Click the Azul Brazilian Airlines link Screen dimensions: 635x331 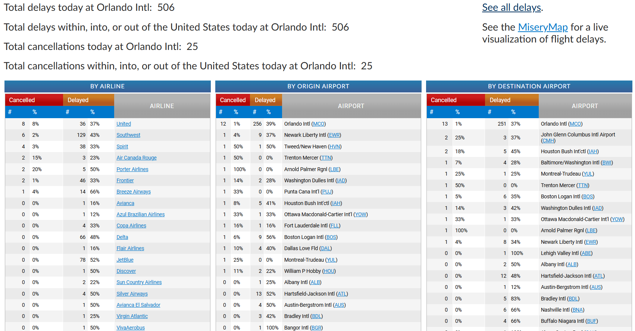pos(140,214)
